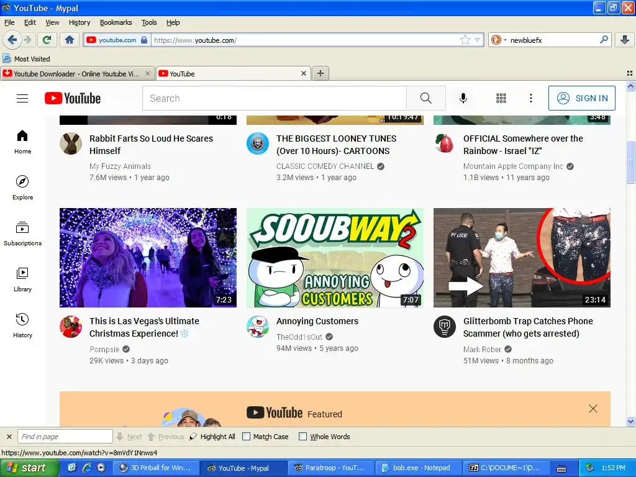This screenshot has width=636, height=477.
Task: Open the three-dot Settings menu on YouTube
Action: point(530,98)
